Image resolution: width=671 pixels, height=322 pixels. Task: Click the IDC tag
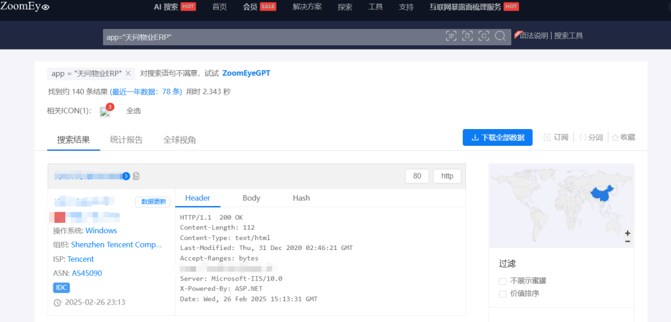62,287
